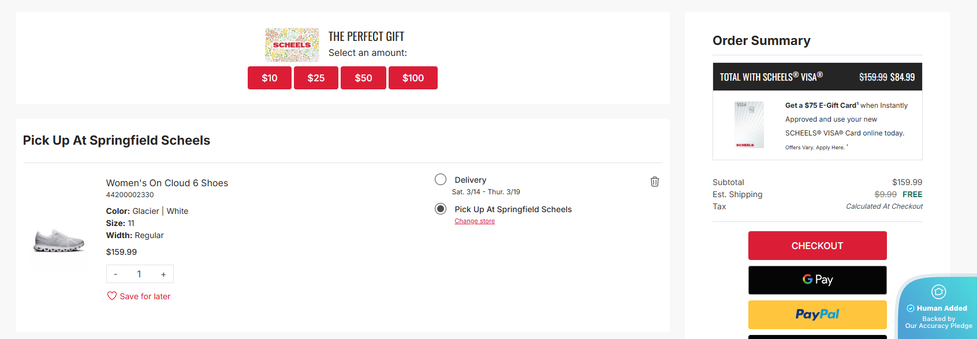
Task: Click the heart Save for later icon
Action: tap(112, 296)
